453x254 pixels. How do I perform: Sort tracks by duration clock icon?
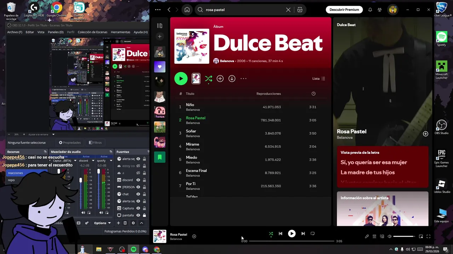[x=313, y=93]
